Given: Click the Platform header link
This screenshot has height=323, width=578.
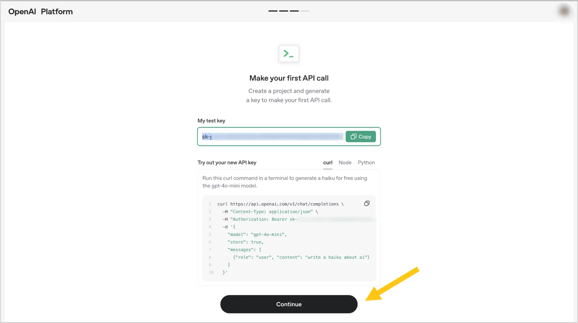Looking at the screenshot, I should click(57, 12).
